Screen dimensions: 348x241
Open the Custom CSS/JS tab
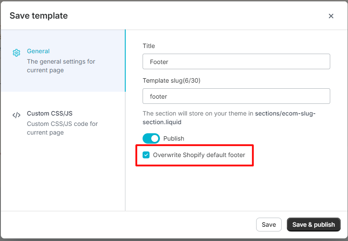tap(49, 113)
